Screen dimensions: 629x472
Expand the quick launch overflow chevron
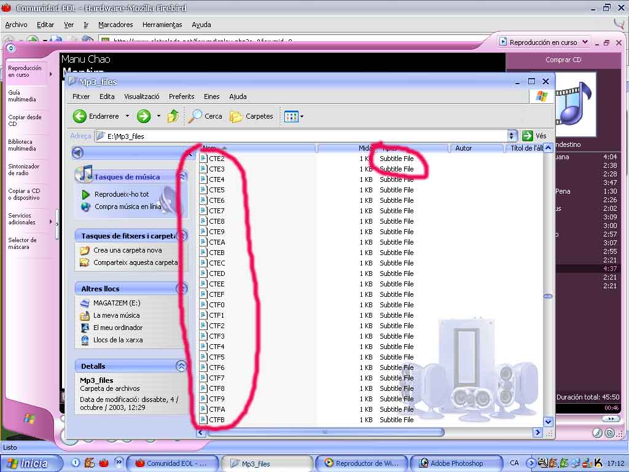point(119,462)
